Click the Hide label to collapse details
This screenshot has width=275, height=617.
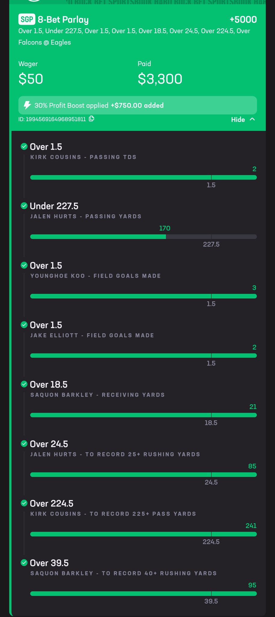[238, 120]
